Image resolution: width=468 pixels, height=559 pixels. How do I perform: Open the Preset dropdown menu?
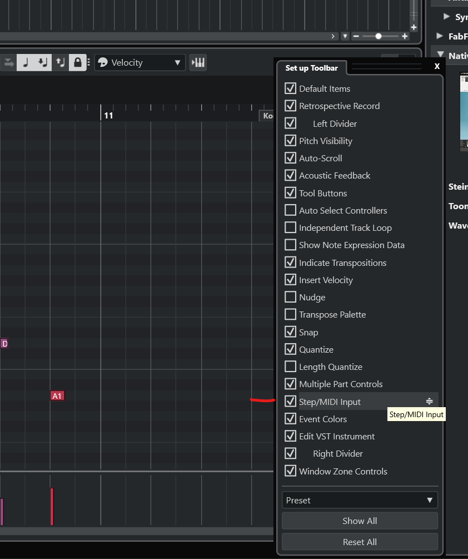[x=360, y=500]
